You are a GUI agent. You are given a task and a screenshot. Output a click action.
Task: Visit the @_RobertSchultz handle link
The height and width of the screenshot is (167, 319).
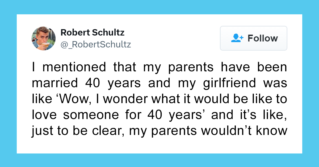96,44
